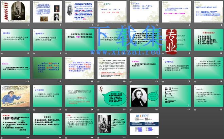Select slide 27 with fill-in-the-blank list

coord(176,96)
